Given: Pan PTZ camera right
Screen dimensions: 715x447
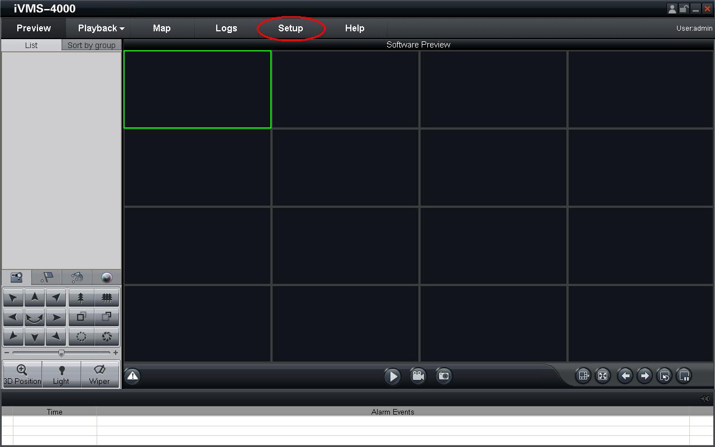Looking at the screenshot, I should pyautogui.click(x=56, y=317).
